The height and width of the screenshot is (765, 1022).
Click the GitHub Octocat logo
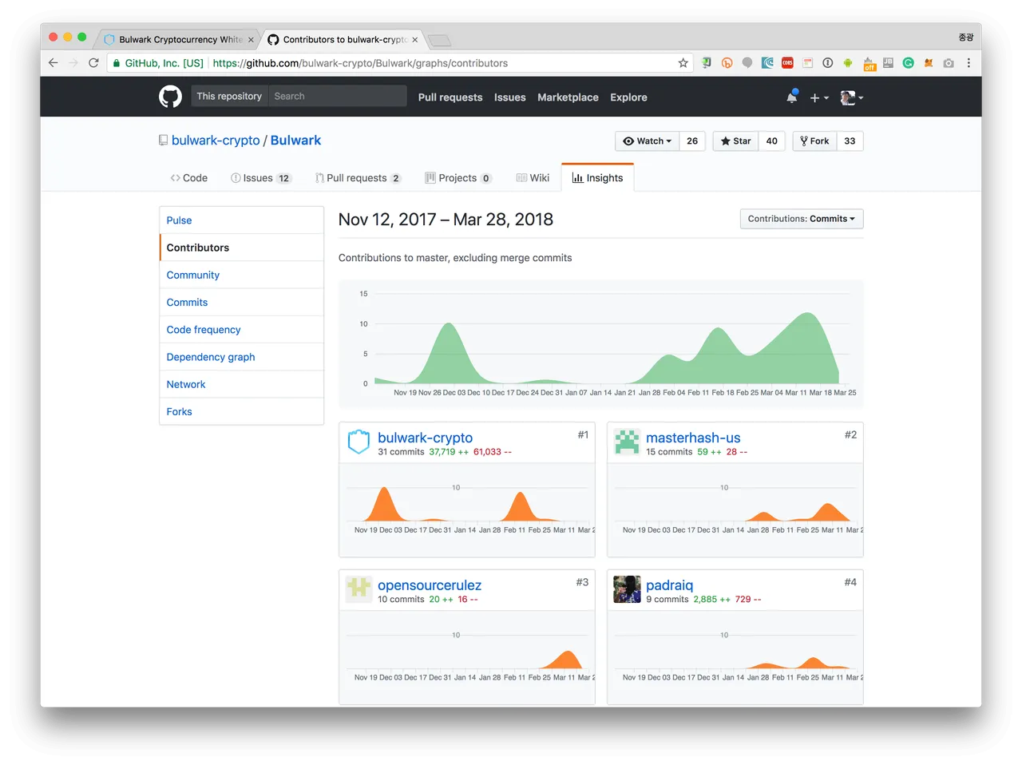point(170,97)
